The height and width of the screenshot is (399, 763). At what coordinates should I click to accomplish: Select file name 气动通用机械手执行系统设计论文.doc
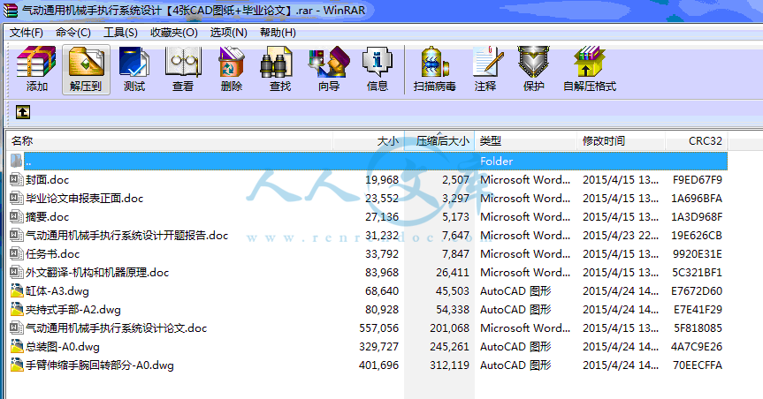pos(116,328)
